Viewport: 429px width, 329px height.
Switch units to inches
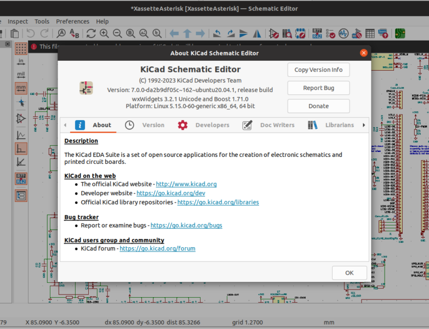(21, 61)
